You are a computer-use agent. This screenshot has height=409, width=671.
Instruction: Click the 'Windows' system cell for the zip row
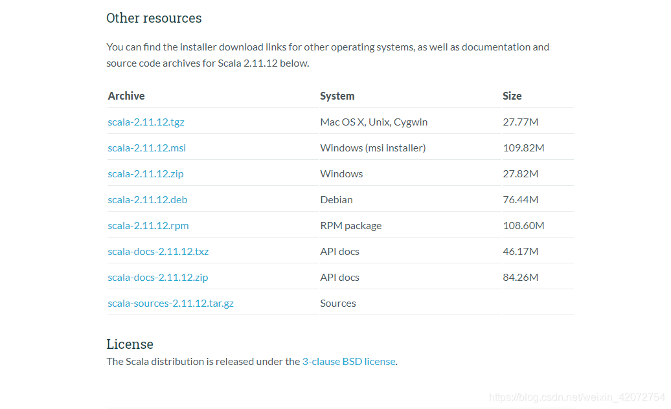[x=341, y=174]
